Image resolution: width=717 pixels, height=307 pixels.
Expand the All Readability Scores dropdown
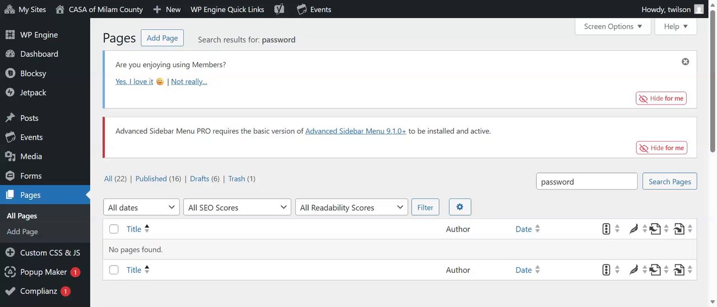click(x=351, y=207)
